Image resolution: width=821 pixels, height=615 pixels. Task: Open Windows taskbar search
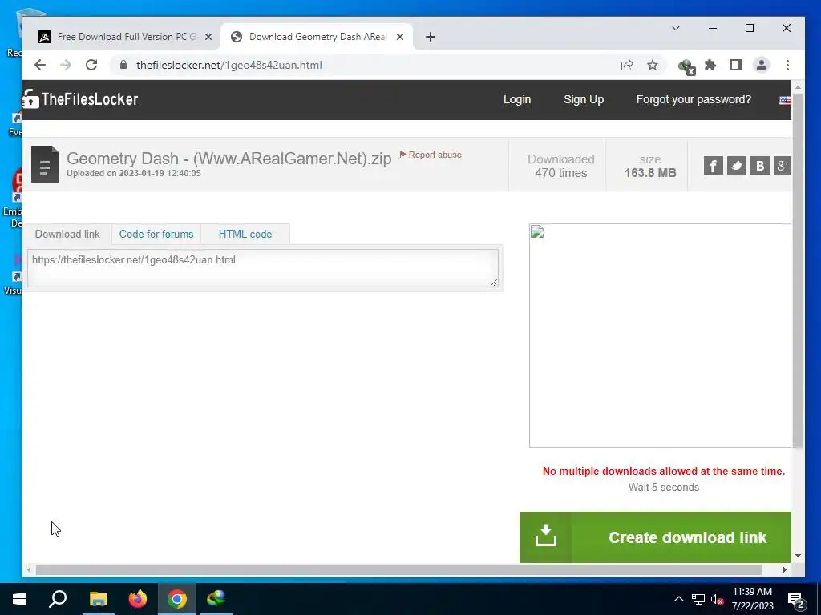(58, 599)
